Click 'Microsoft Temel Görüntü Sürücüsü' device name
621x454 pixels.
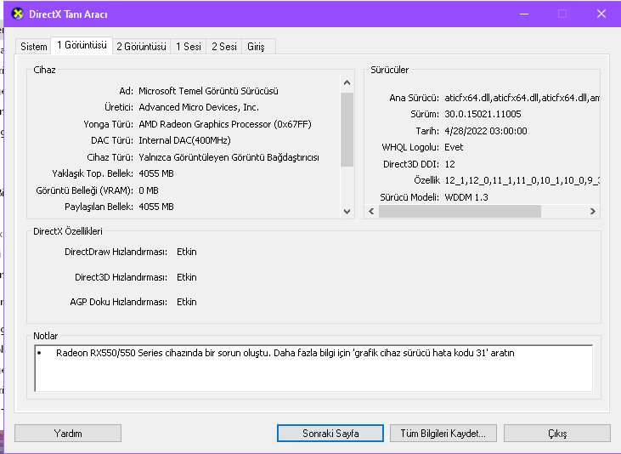coord(208,91)
